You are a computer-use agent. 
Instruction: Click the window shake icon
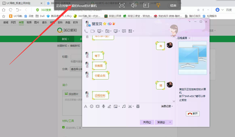(x=97, y=106)
